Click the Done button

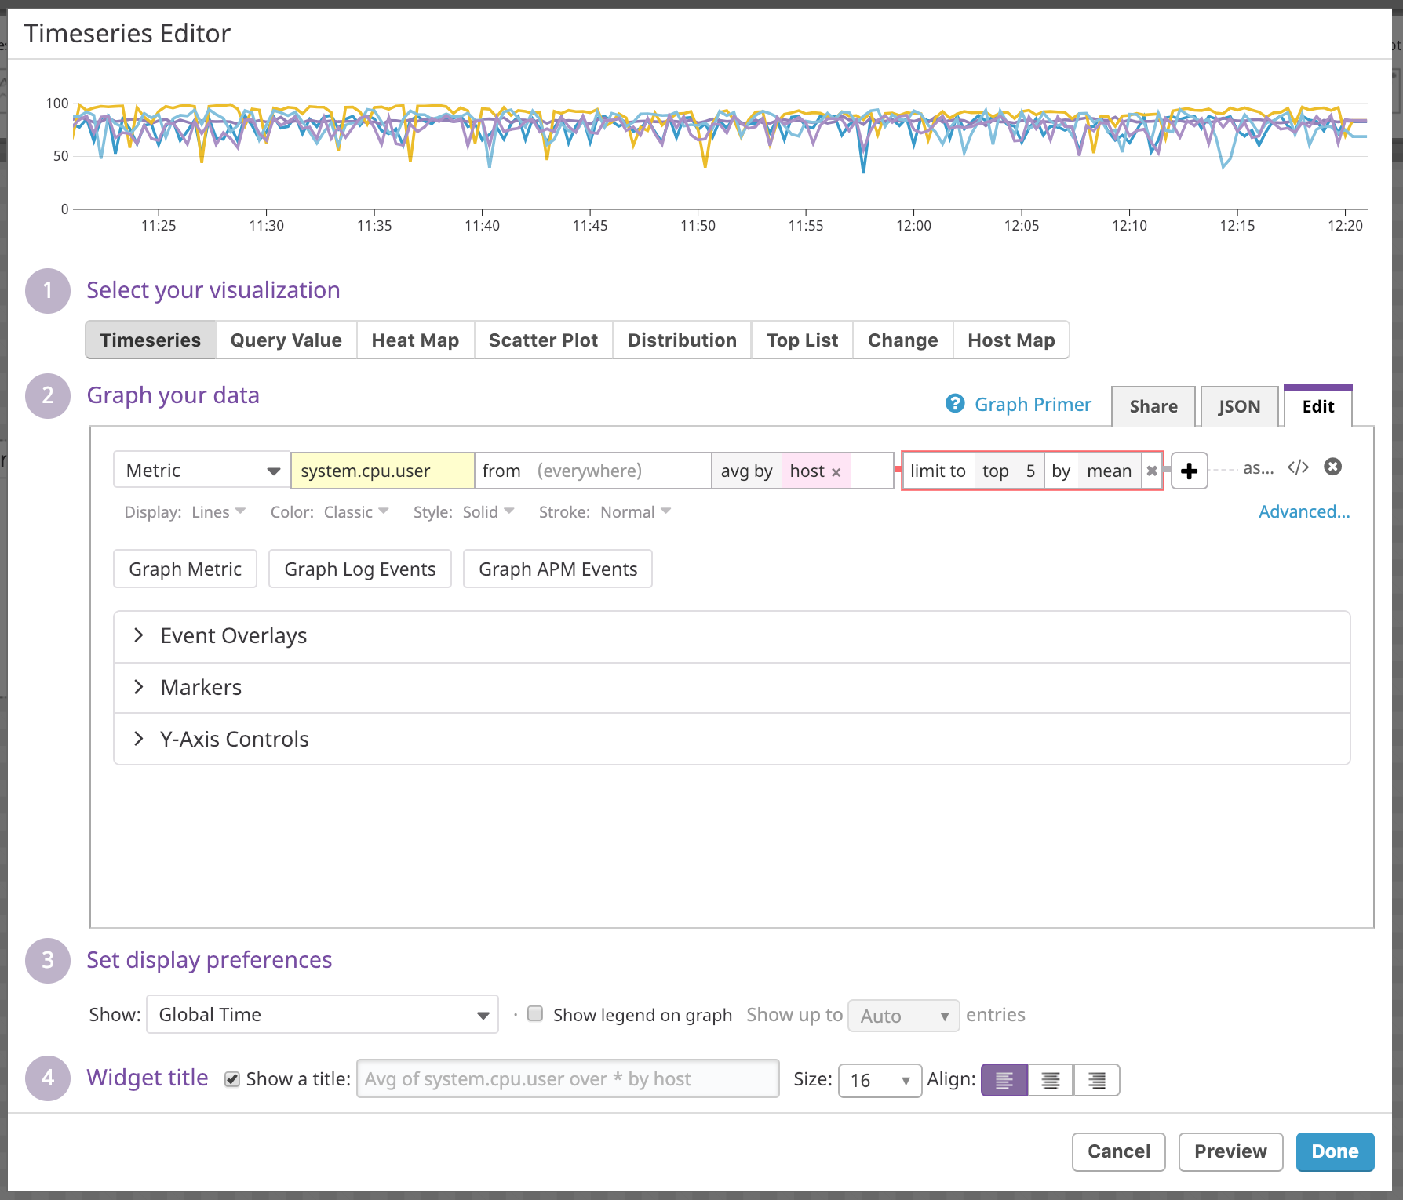click(1334, 1151)
